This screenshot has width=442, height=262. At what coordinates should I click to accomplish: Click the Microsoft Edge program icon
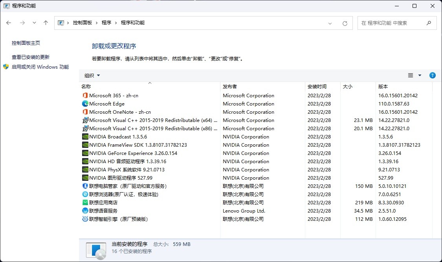(85, 104)
